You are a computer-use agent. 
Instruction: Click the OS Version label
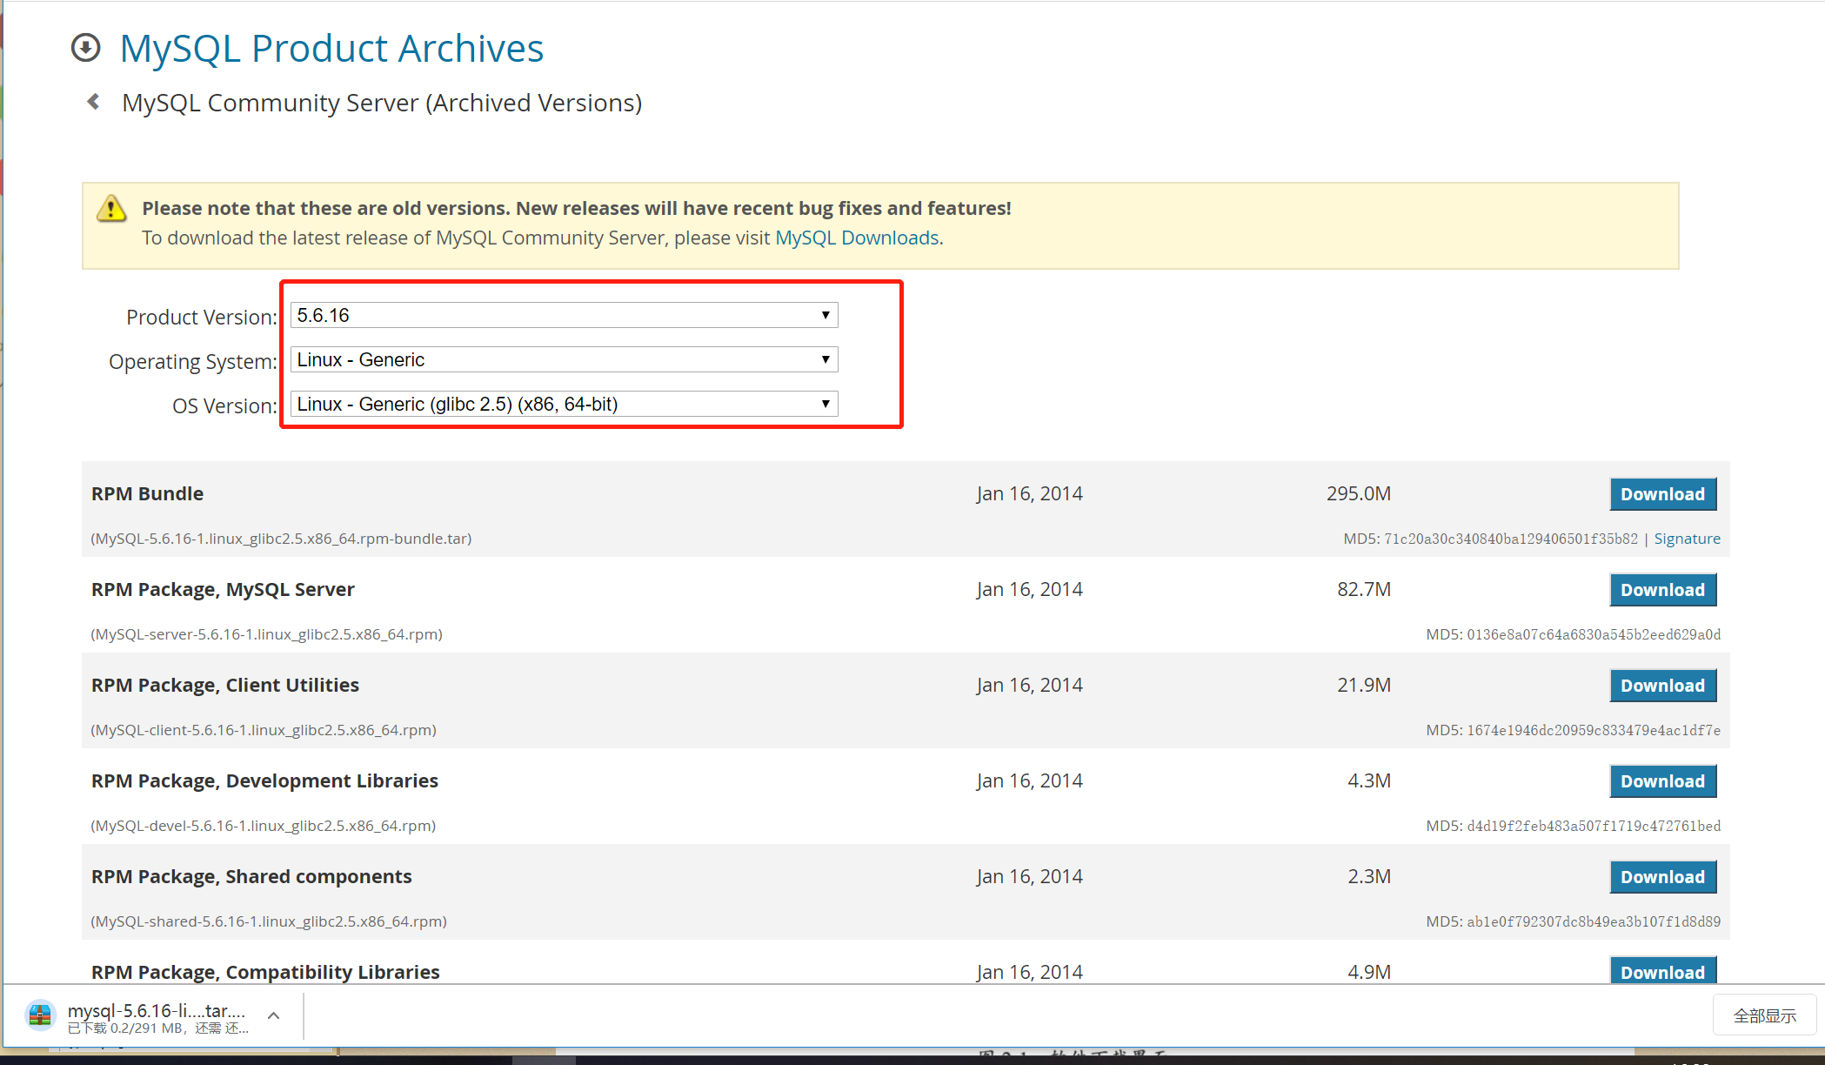[224, 405]
